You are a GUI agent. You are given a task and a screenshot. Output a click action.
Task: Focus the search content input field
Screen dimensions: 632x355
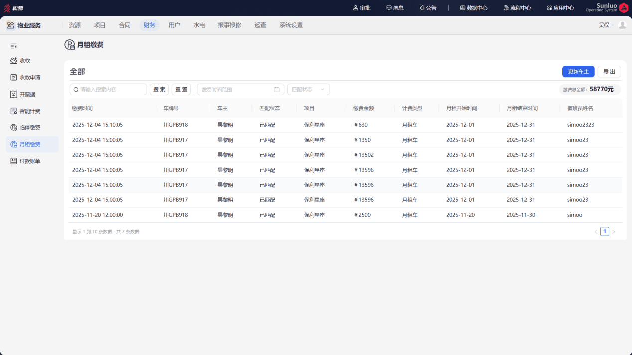pos(108,90)
